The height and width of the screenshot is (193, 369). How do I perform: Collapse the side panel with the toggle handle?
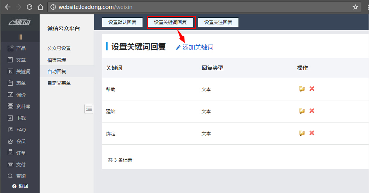89,109
